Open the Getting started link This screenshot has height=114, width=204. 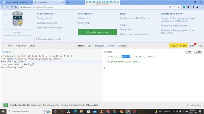[x=44, y=18]
